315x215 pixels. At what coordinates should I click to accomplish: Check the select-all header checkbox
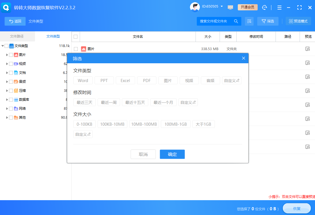click(76, 37)
